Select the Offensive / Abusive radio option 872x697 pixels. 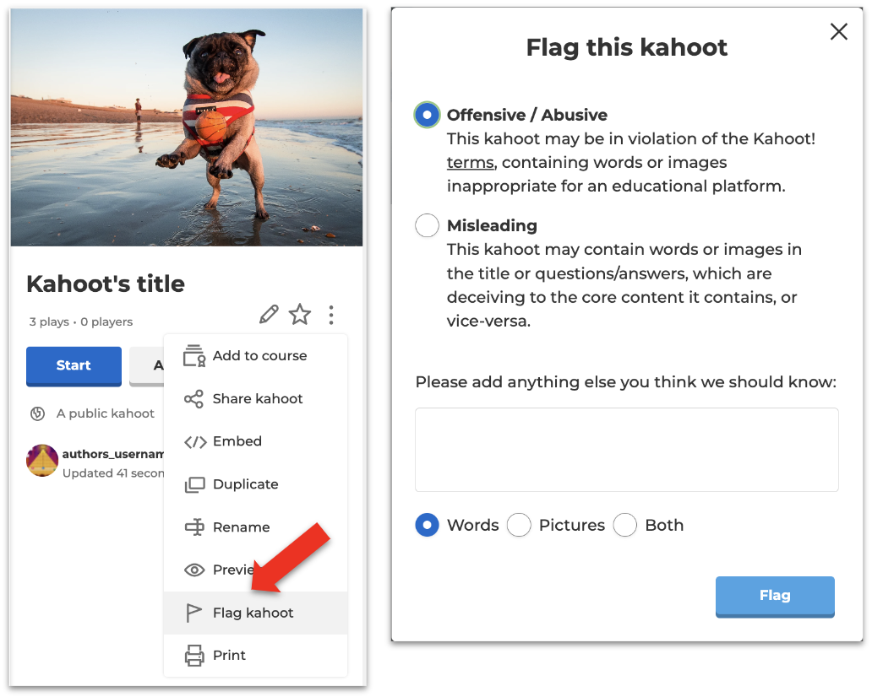(x=428, y=115)
